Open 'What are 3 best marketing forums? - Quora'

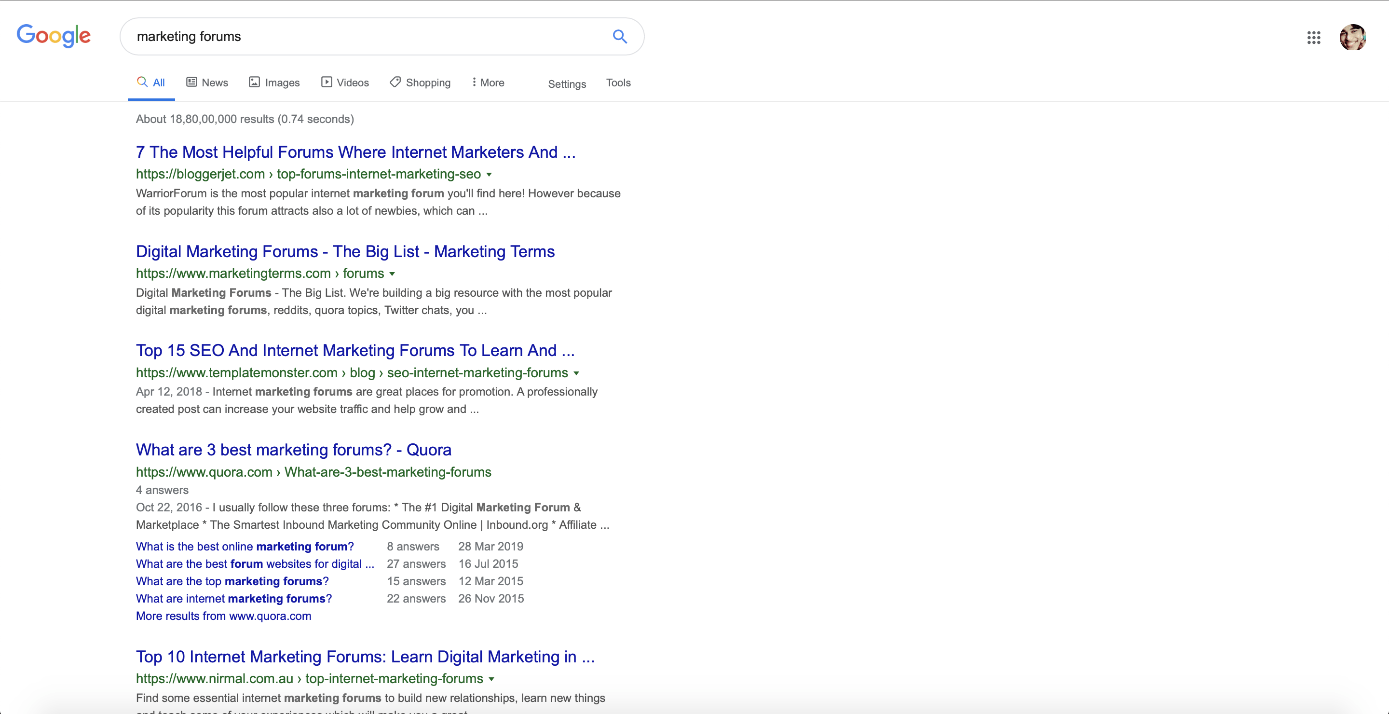(294, 450)
